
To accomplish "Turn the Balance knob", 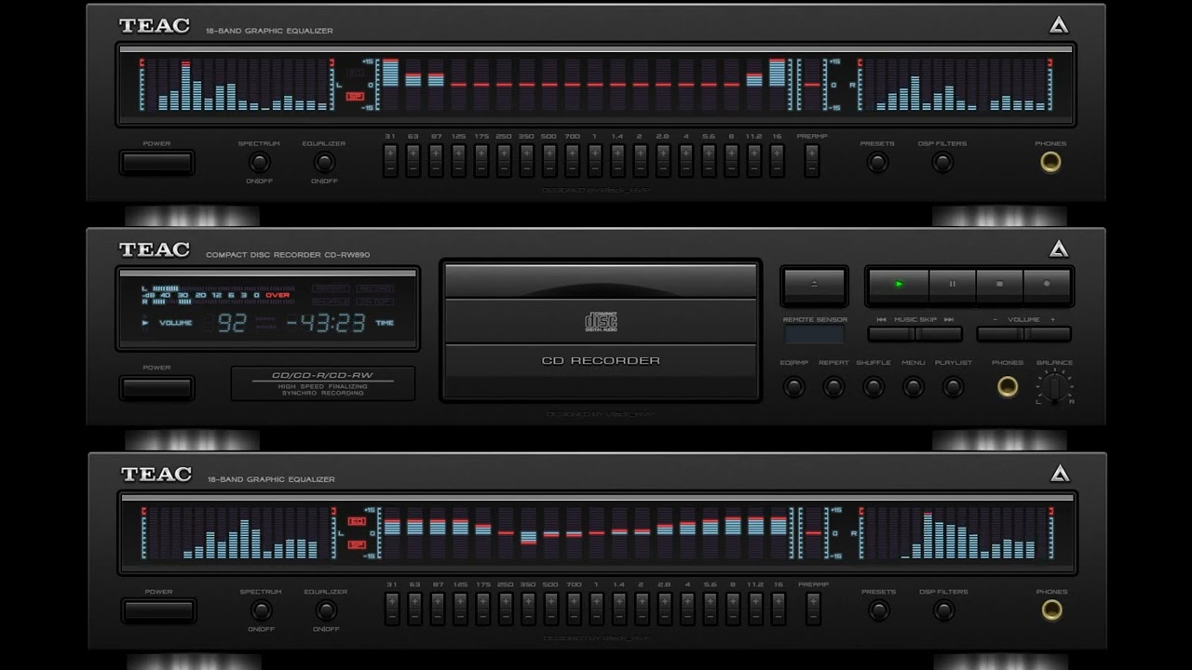I will point(1054,387).
